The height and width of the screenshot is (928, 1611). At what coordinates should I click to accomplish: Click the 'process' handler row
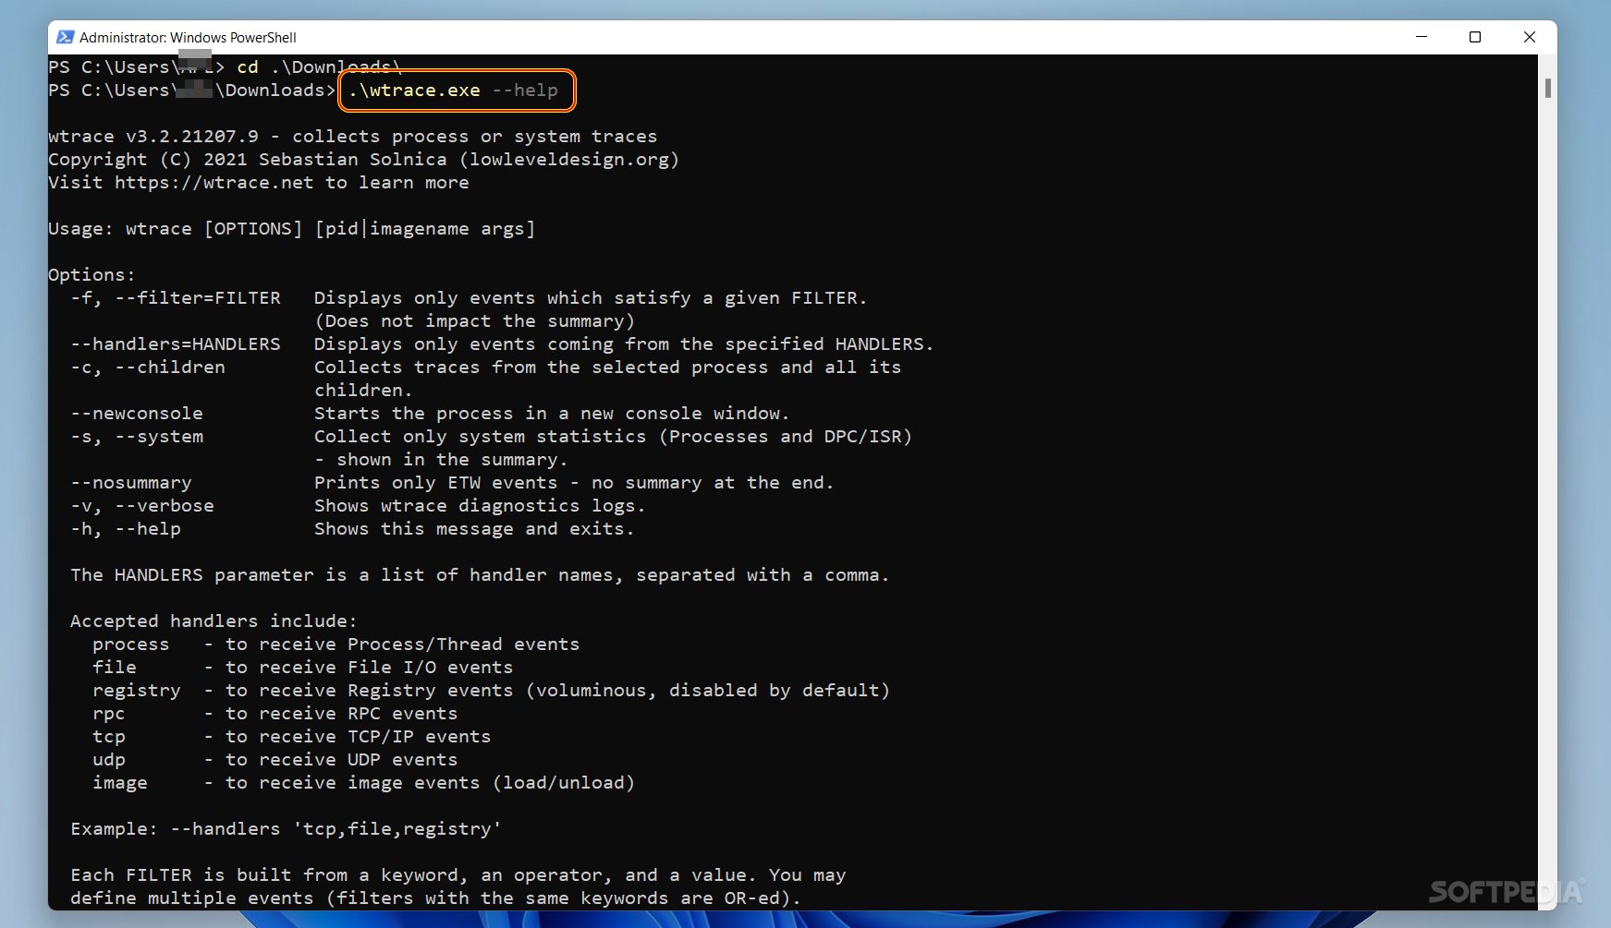pos(336,645)
